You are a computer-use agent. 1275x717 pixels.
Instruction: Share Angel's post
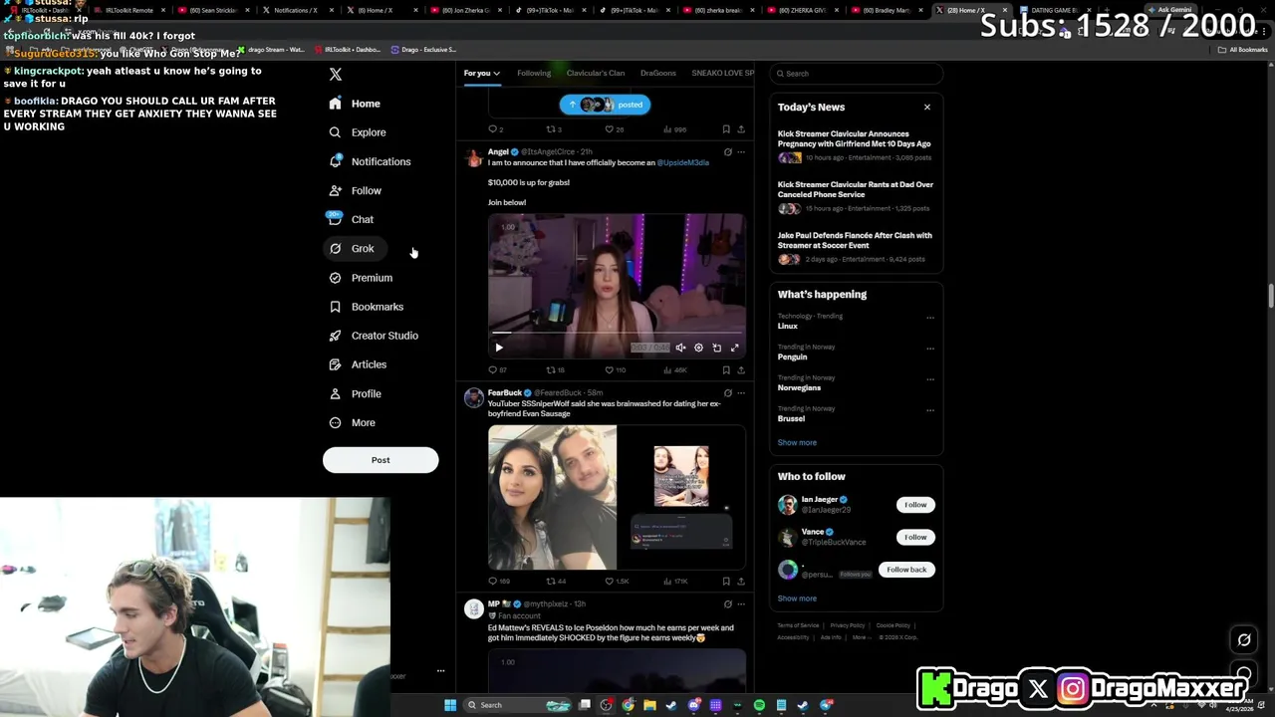pos(740,369)
